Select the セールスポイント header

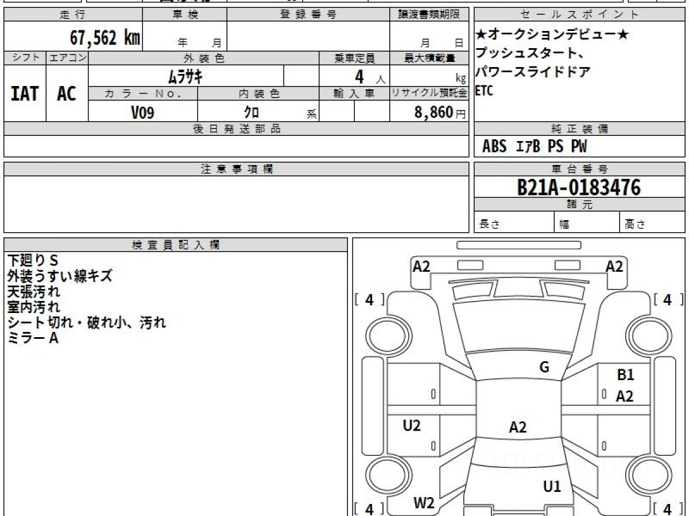(x=579, y=15)
